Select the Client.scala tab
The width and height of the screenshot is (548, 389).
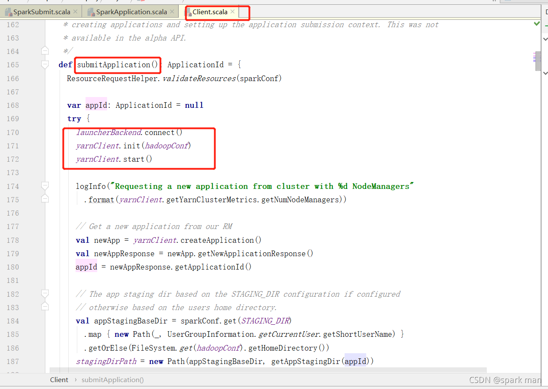point(209,12)
